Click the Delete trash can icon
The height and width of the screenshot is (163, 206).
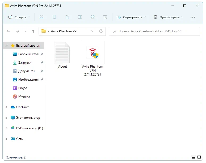(x=105, y=17)
